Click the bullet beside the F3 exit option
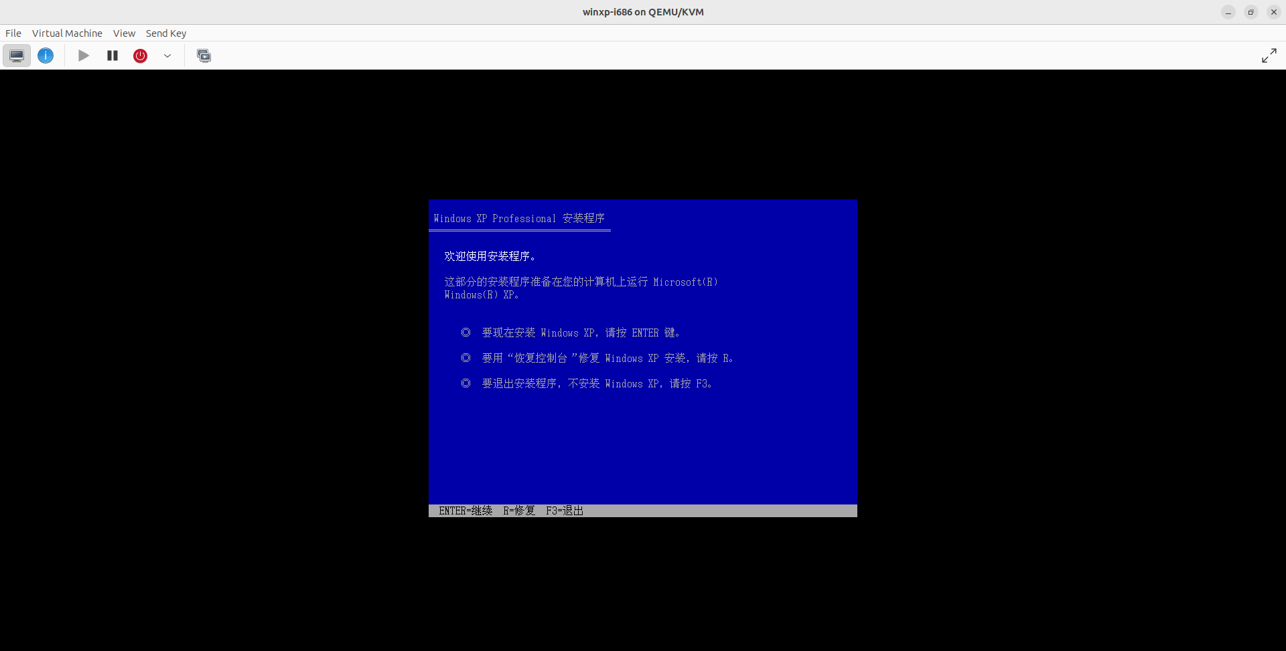The image size is (1286, 651). point(466,383)
